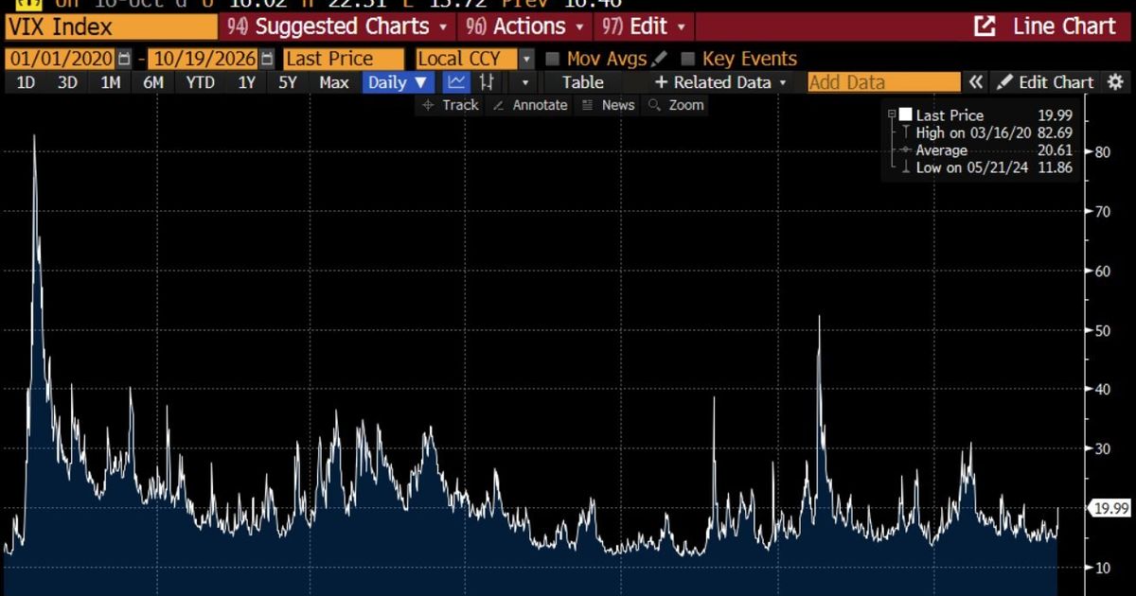Screen dimensions: 1136x596
Task: Activate the Track crosshair tool
Action: coord(451,105)
